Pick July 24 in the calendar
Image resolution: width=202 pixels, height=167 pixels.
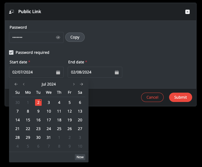coord(49,129)
